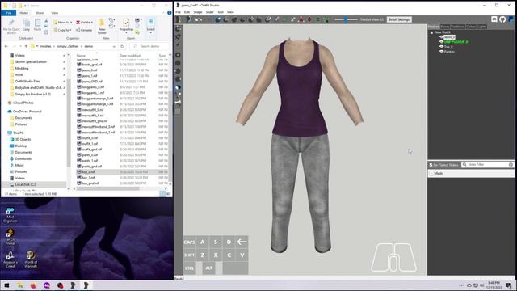Click Properties in Explorer ribbon
This screenshot has height=291, width=517.
tap(126, 26)
